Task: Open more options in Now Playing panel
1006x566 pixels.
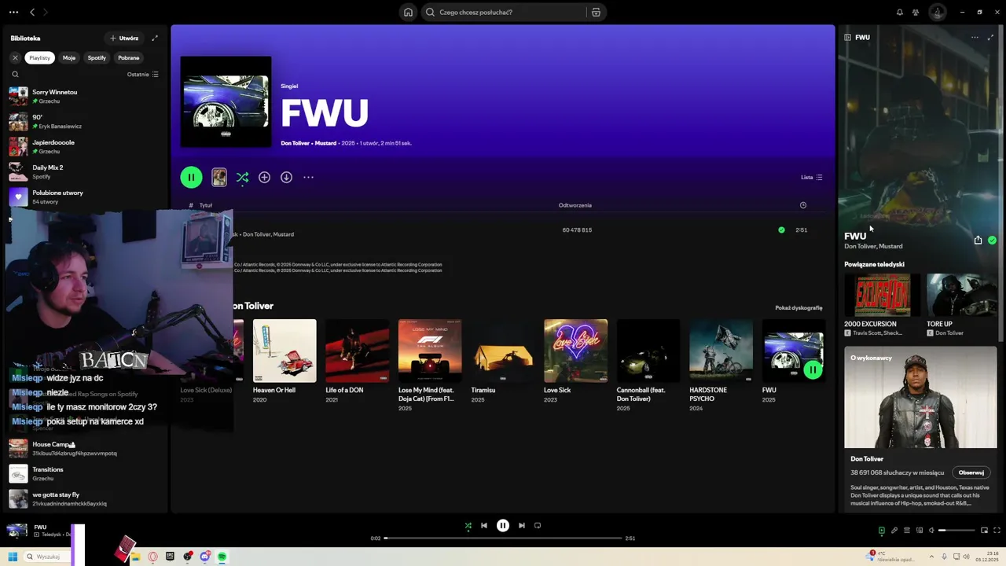Action: [975, 37]
